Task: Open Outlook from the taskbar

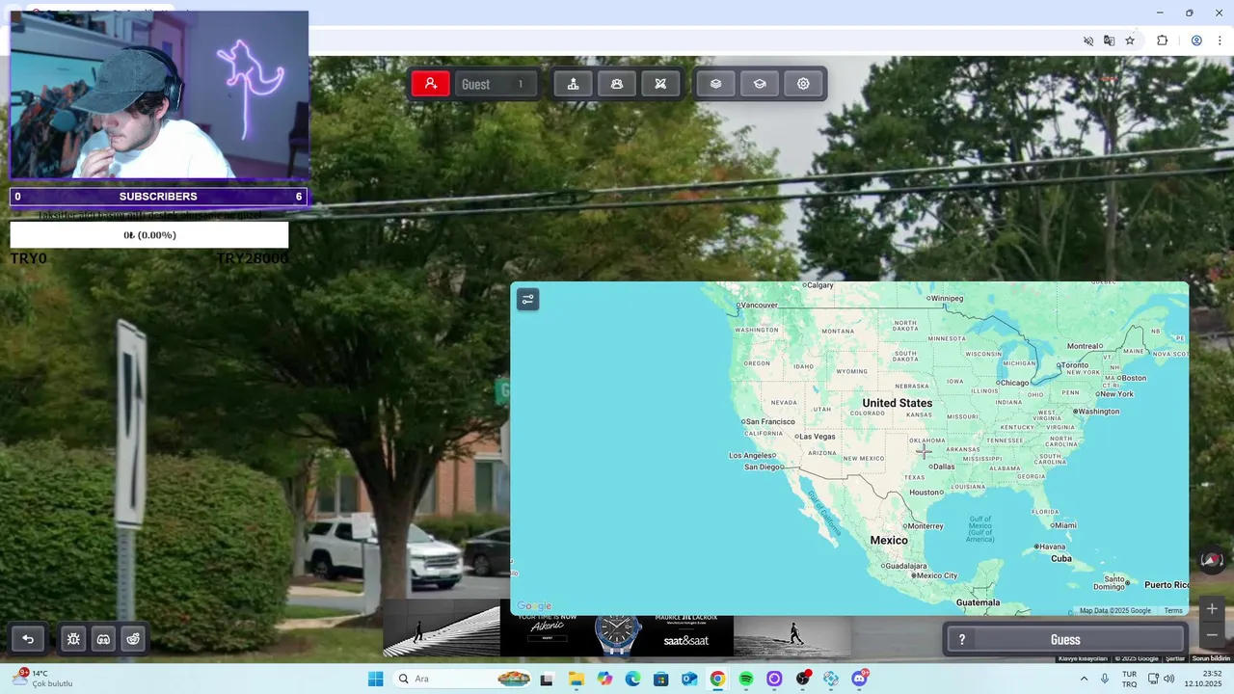Action: tap(689, 679)
